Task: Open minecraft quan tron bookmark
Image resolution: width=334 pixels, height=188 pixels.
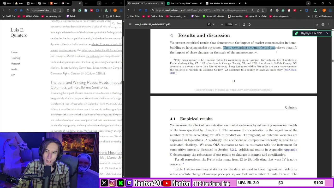Action: [x=280, y=16]
